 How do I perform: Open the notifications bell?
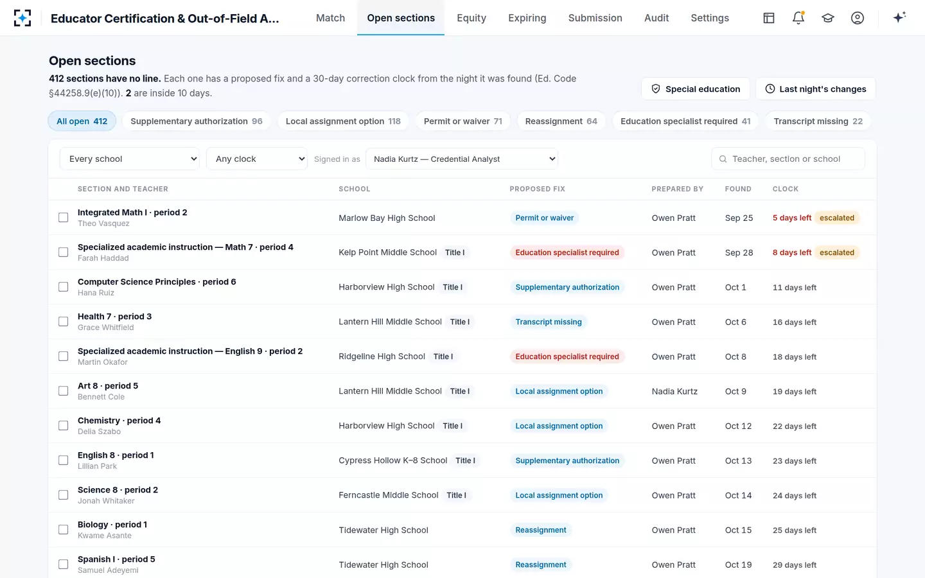click(798, 18)
